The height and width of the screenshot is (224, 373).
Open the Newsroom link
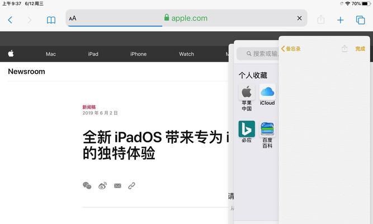[26, 72]
